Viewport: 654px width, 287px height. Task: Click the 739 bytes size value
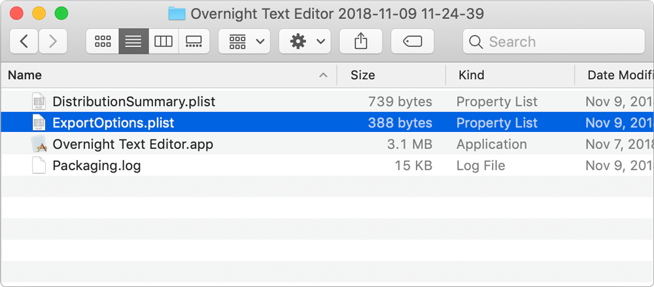(x=400, y=101)
